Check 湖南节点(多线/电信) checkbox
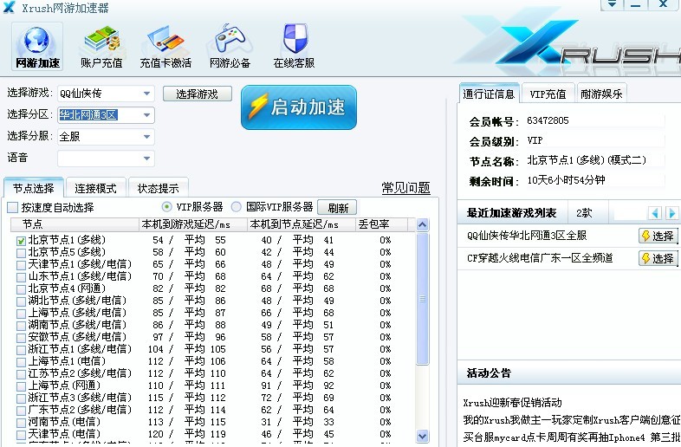This screenshot has height=447, width=681. [x=21, y=326]
